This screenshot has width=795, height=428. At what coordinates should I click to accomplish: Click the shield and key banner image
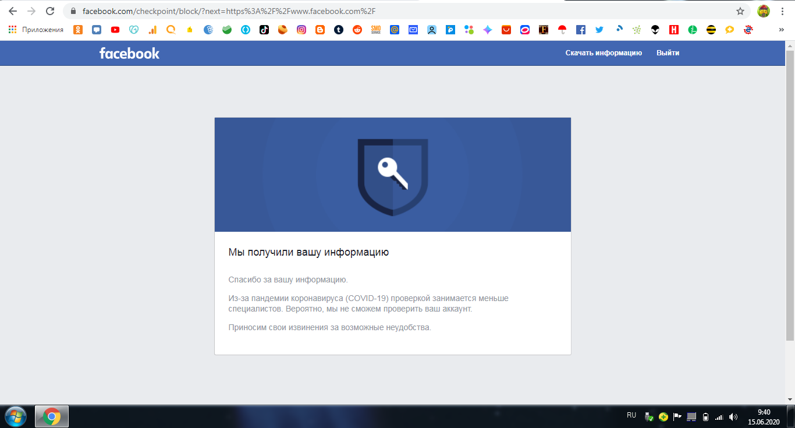tap(393, 175)
